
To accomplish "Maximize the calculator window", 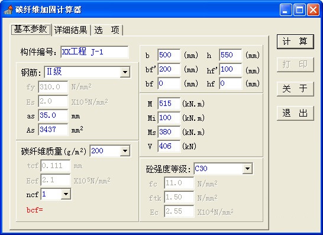I will pyautogui.click(x=299, y=9).
